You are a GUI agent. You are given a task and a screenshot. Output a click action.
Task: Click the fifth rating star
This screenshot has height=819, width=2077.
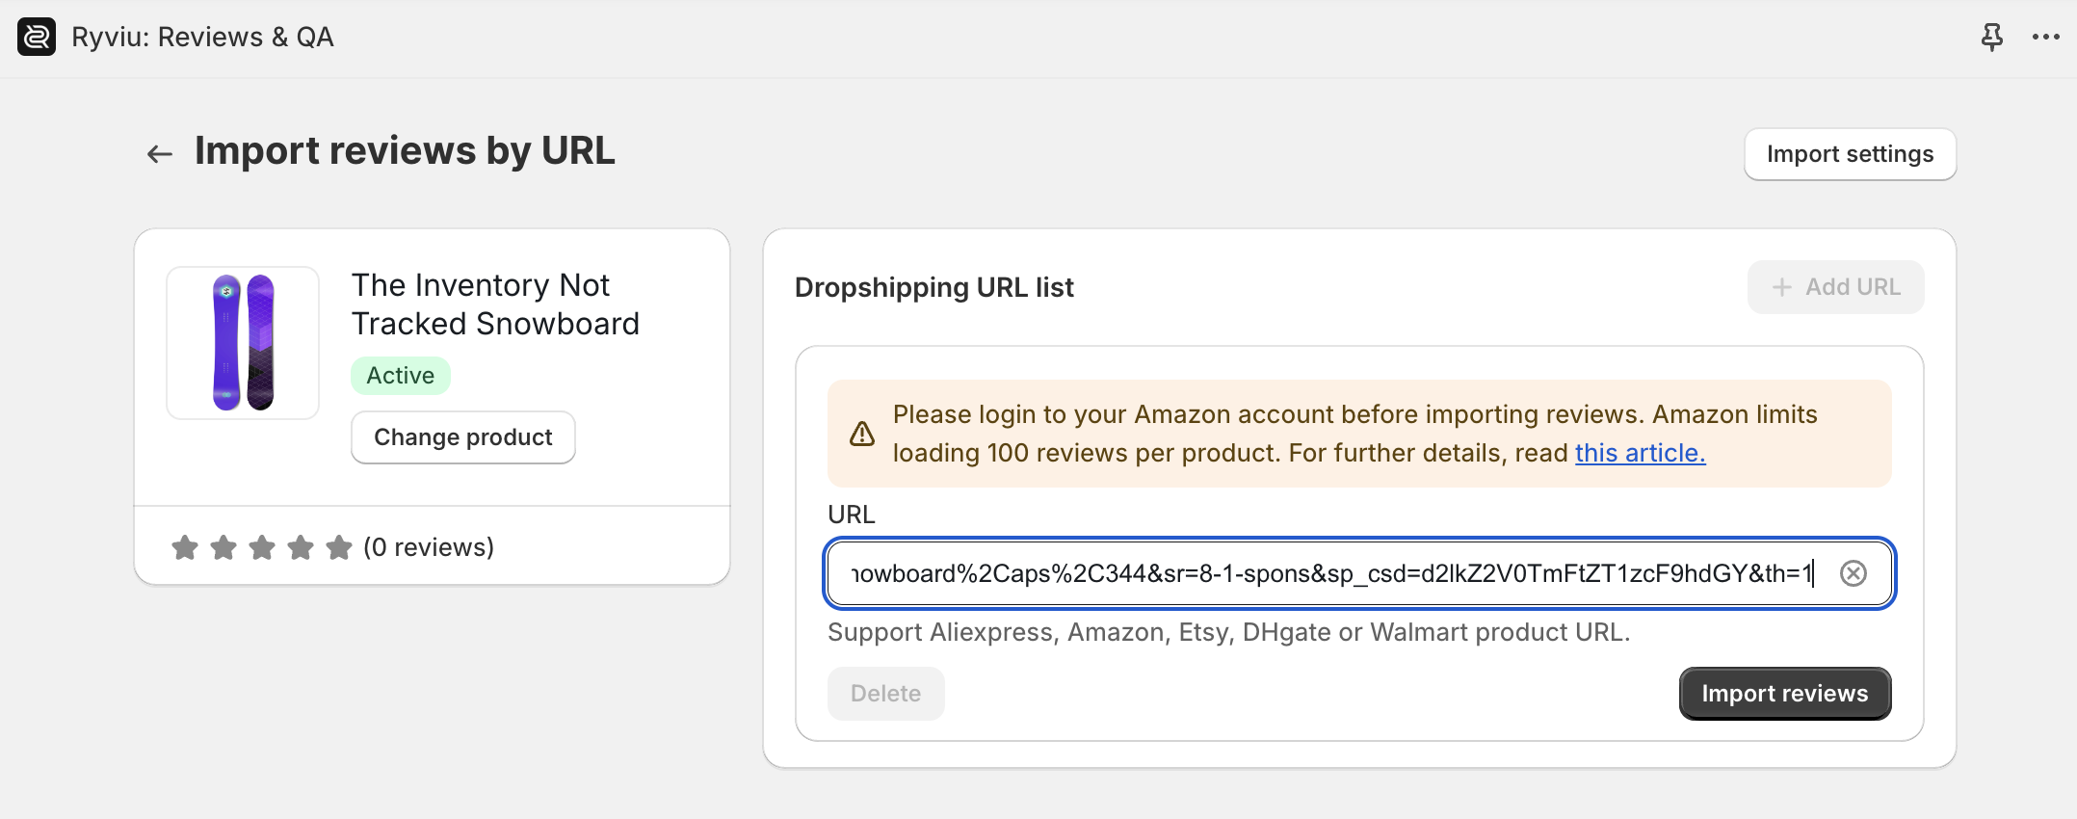[339, 547]
